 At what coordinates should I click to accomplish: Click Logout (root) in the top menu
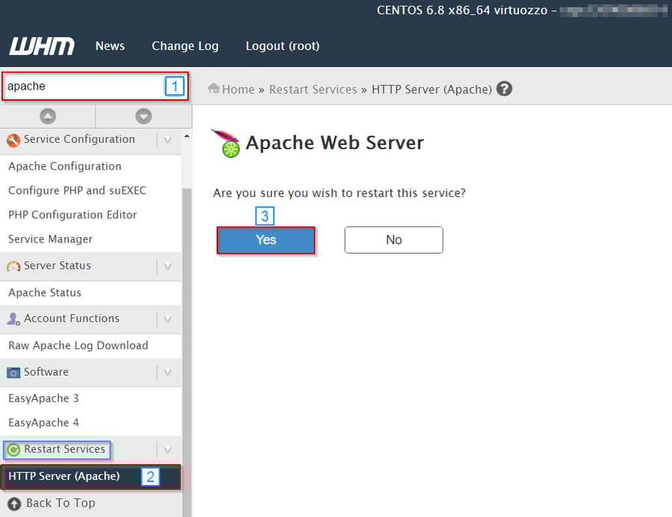pos(282,46)
